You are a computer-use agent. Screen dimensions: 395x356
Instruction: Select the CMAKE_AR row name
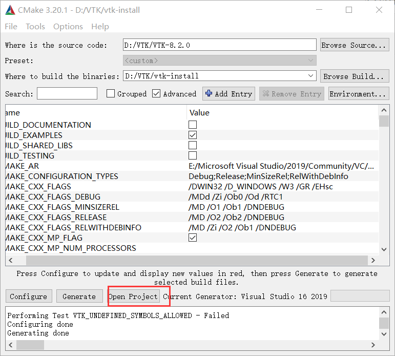22,166
